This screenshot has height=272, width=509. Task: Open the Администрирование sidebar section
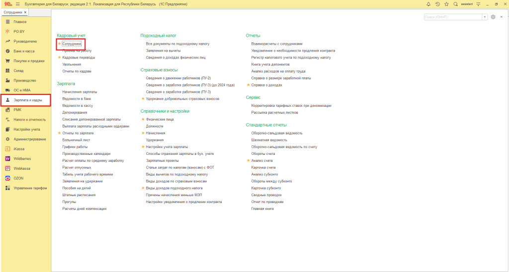pyautogui.click(x=29, y=139)
